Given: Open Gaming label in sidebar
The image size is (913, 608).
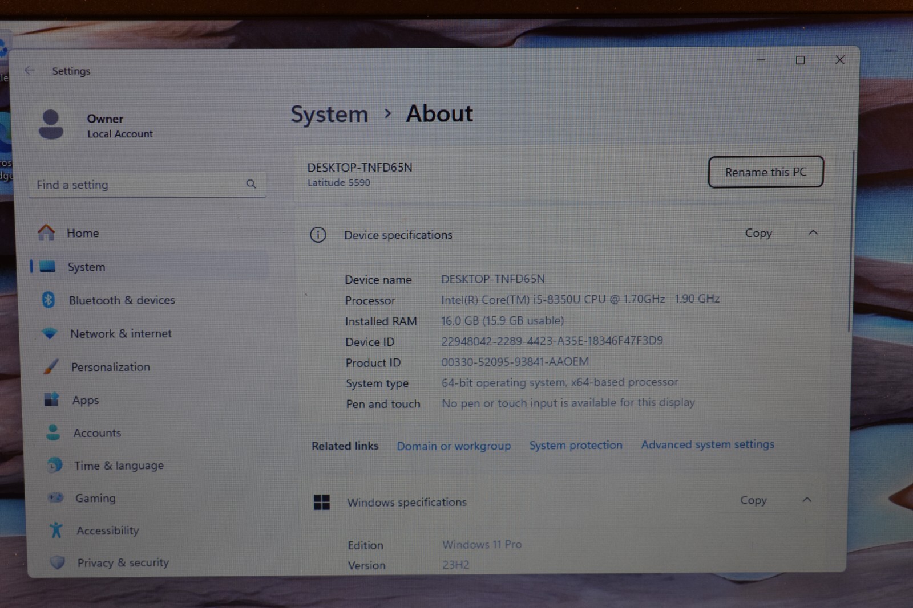Looking at the screenshot, I should coord(95,498).
